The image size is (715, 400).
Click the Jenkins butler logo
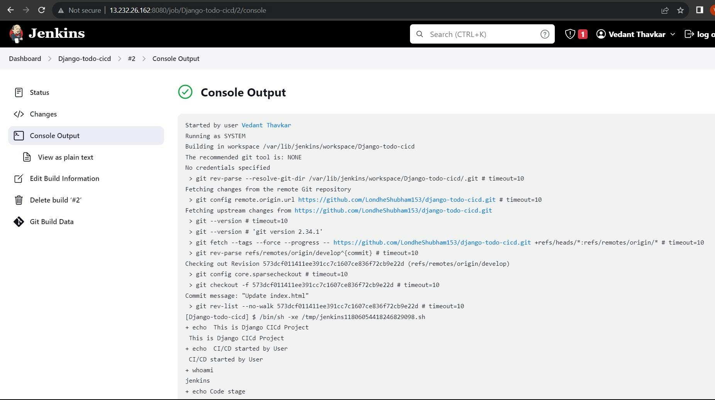coord(16,34)
